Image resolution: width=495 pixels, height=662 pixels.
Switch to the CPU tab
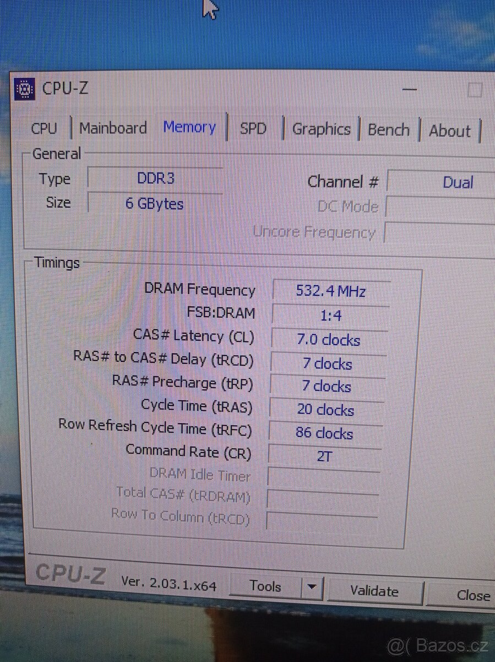[44, 129]
